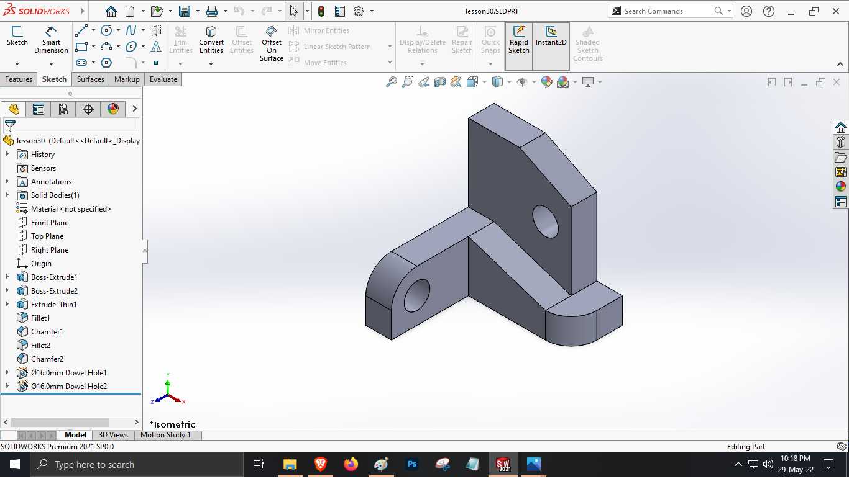Open the user Login icon
The height and width of the screenshot is (484, 849).
(x=746, y=11)
